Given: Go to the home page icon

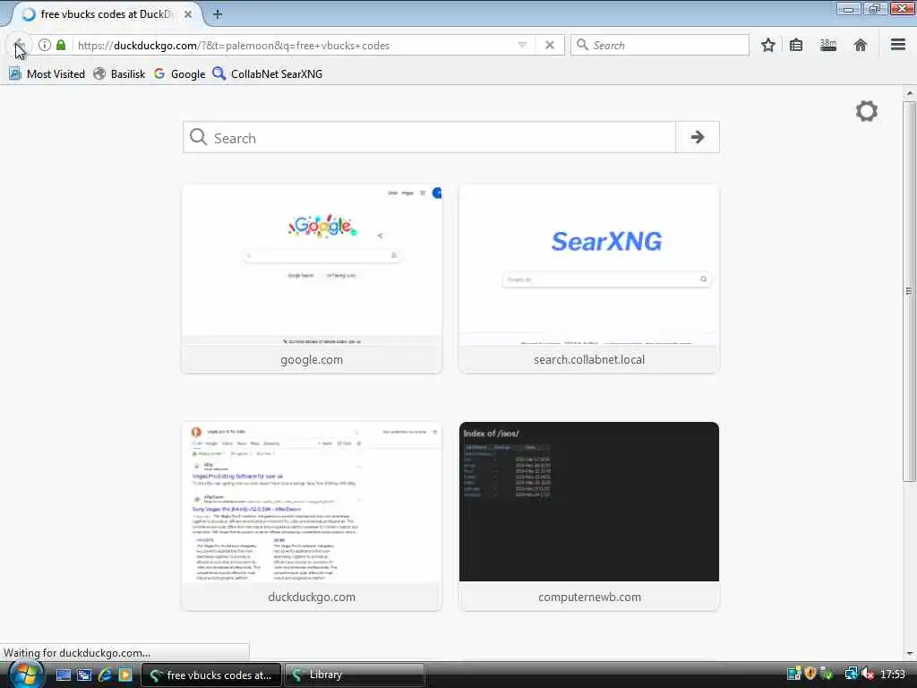Looking at the screenshot, I should tap(860, 45).
